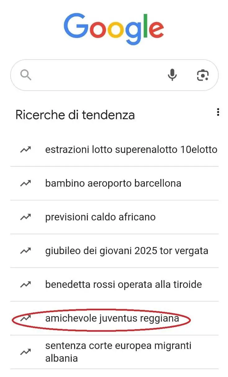Viewport: 228px width, 377px height.
Task: Tap "amichevole juventus reggiana" suggestion
Action: click(112, 318)
